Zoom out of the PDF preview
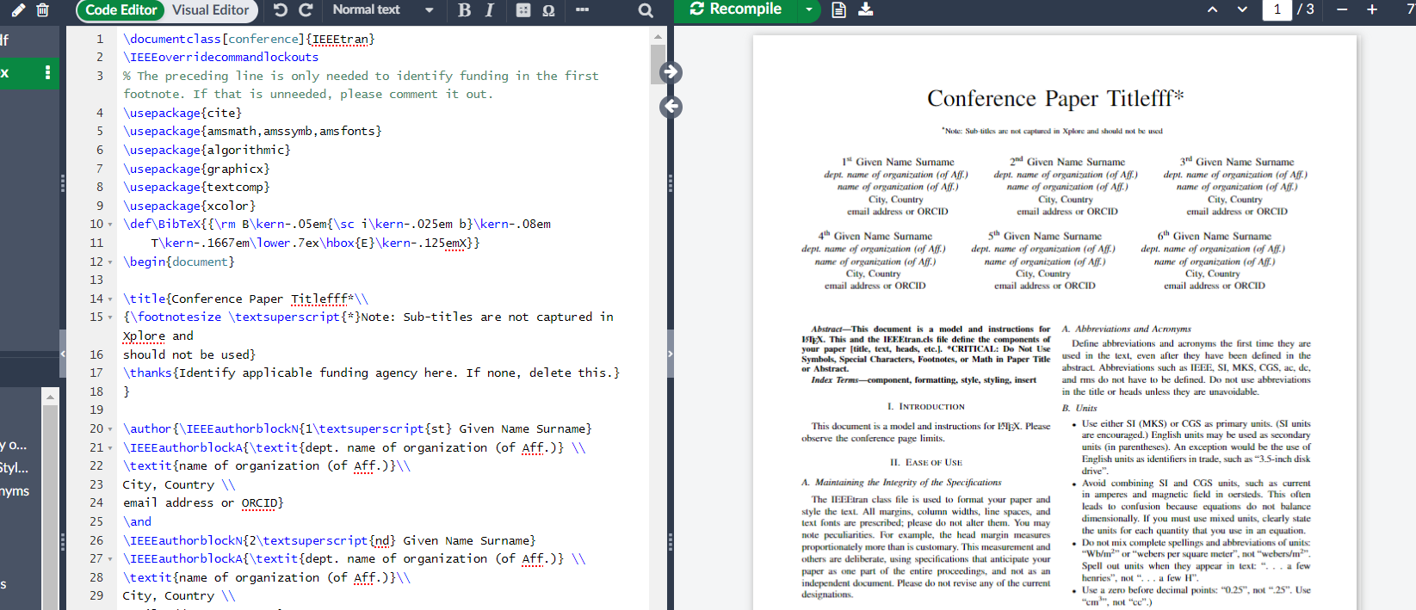Image resolution: width=1416 pixels, height=610 pixels. point(1342,9)
